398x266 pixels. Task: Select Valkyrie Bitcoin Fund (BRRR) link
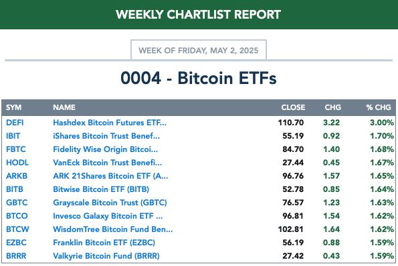point(106,256)
